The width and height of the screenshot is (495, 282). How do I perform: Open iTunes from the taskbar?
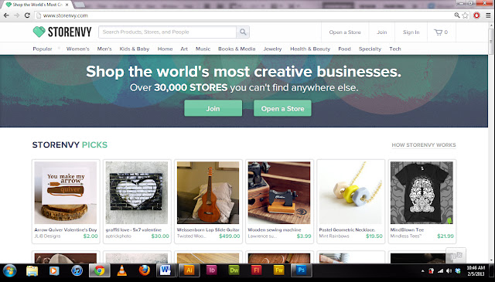77,270
